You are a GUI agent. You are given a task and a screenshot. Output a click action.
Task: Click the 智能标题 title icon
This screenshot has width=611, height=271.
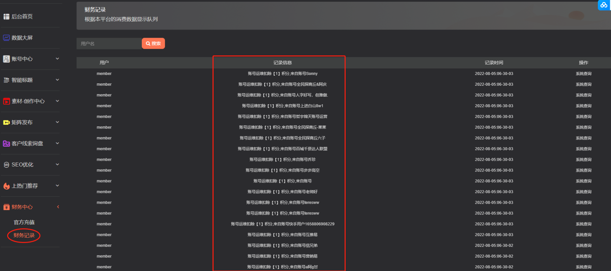click(6, 80)
